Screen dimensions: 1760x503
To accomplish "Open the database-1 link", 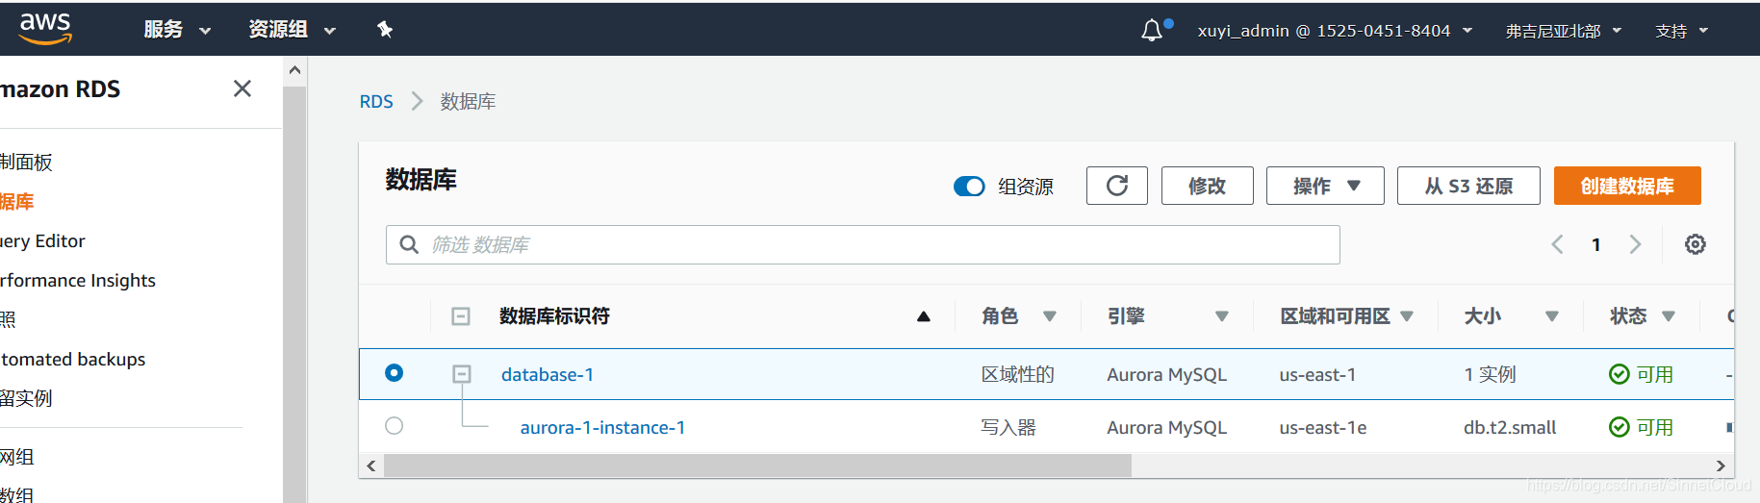I will pos(548,374).
